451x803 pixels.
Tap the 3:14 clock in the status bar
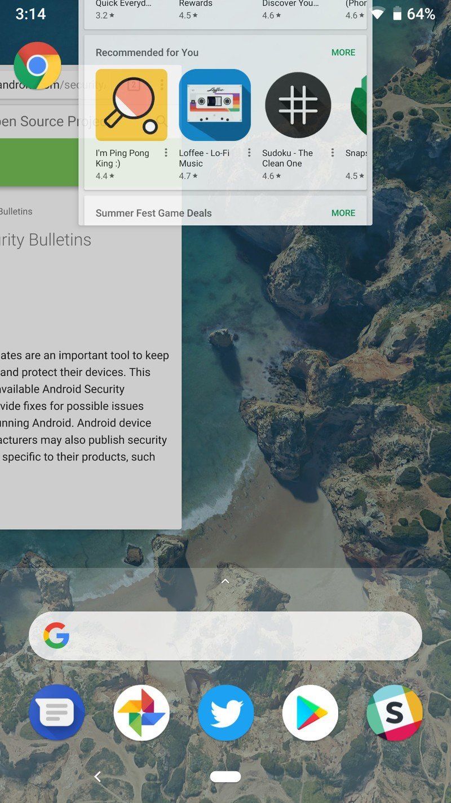pyautogui.click(x=30, y=14)
